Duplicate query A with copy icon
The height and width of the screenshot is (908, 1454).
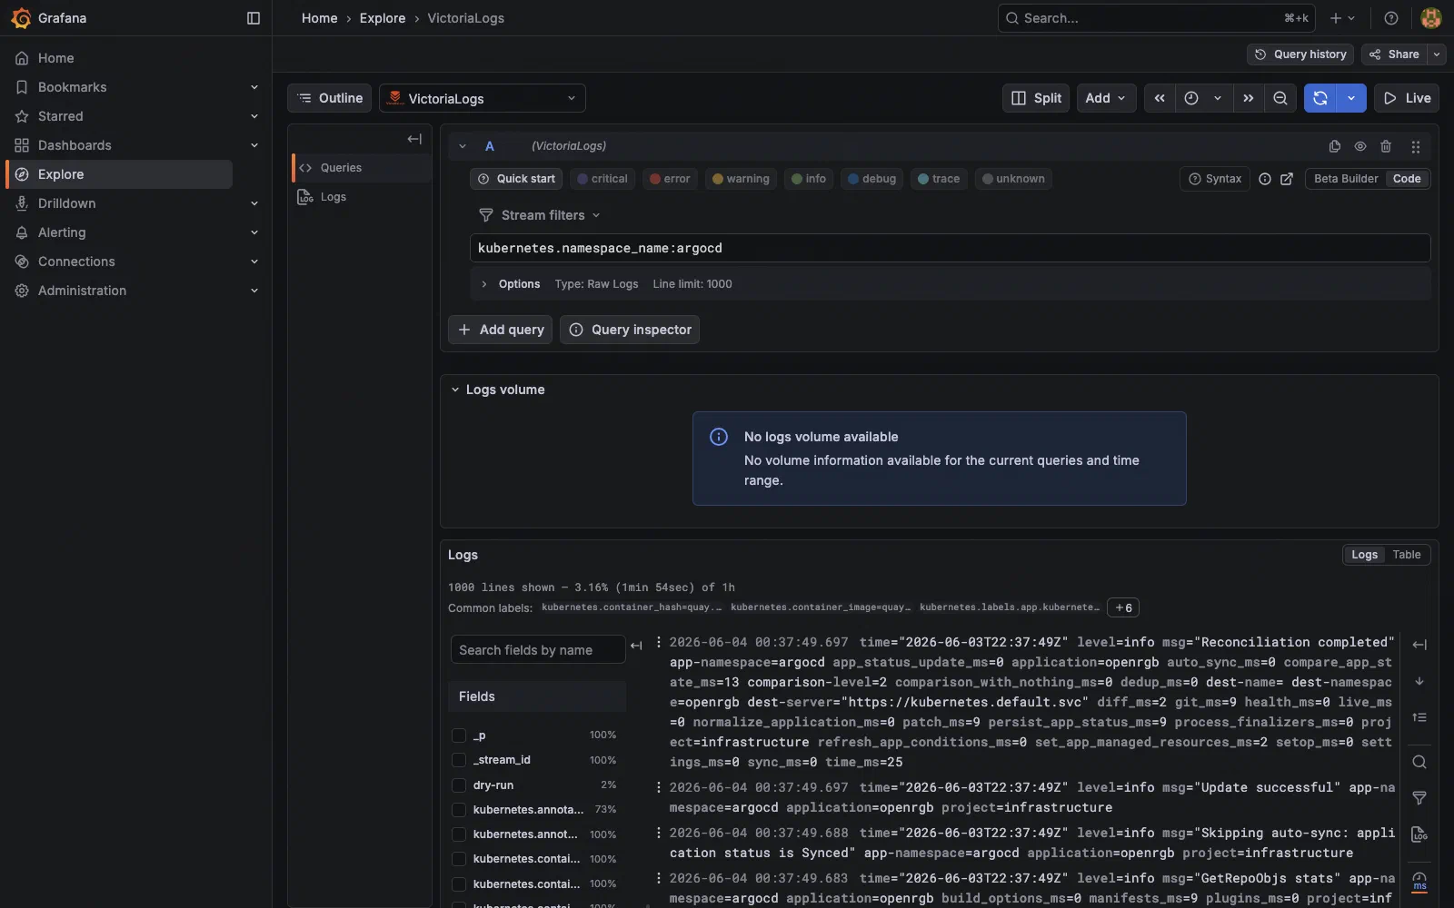[x=1335, y=146]
